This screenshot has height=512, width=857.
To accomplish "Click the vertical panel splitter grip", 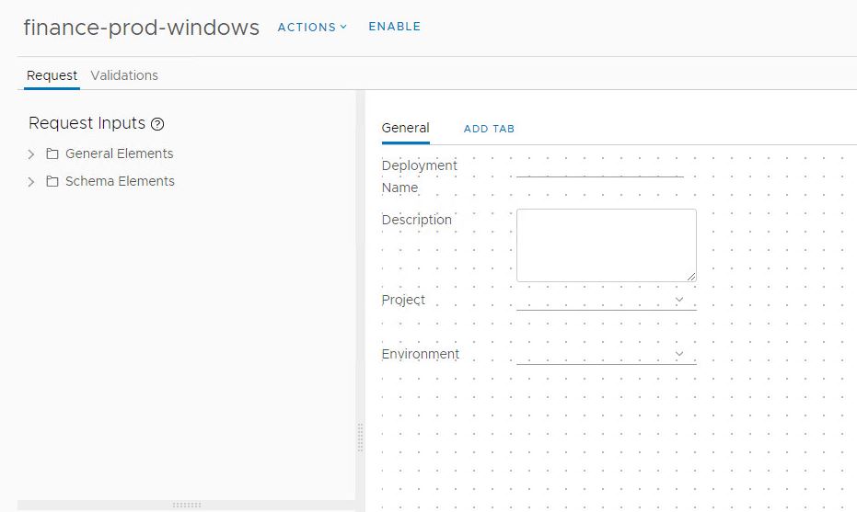I will pyautogui.click(x=360, y=438).
